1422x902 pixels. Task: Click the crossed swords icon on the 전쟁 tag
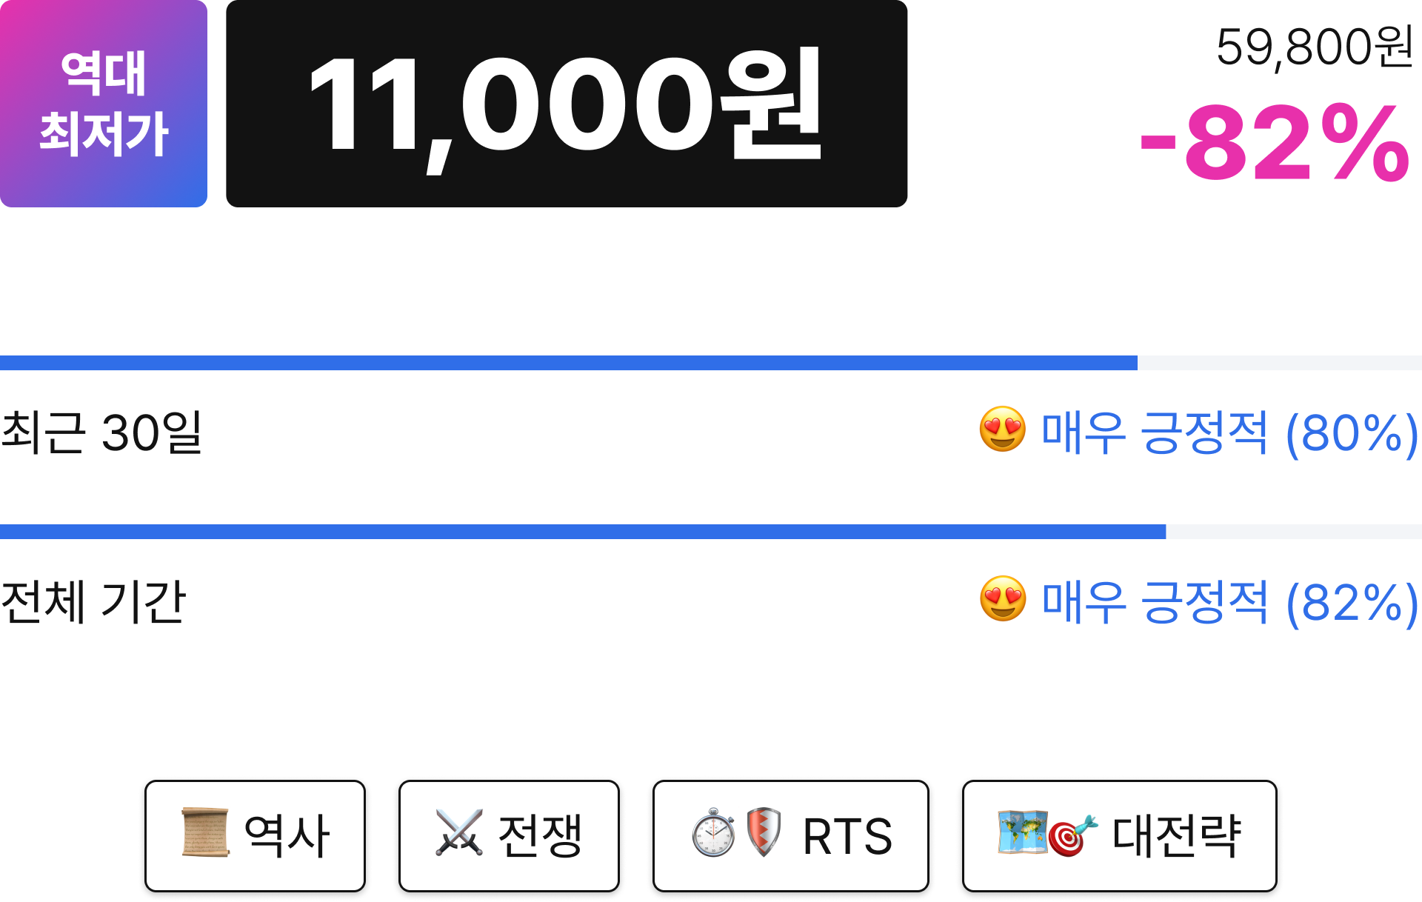coord(459,833)
